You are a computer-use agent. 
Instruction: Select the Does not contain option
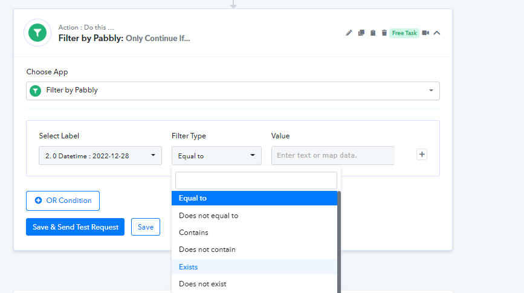pos(254,250)
